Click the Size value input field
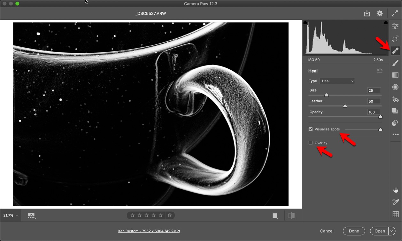The width and height of the screenshot is (402, 241). [374, 90]
